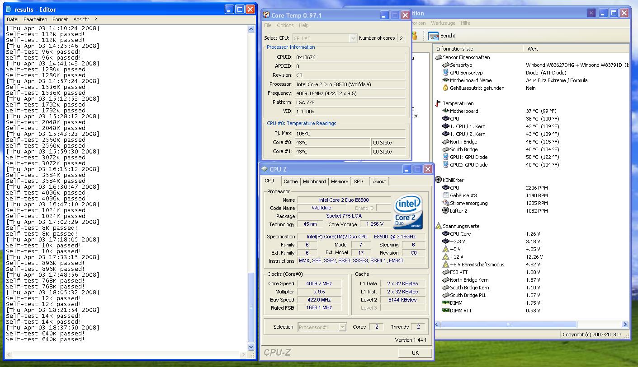The height and width of the screenshot is (367, 638).
Task: Select the GPU1: GPU Diode icon
Action: [446, 157]
